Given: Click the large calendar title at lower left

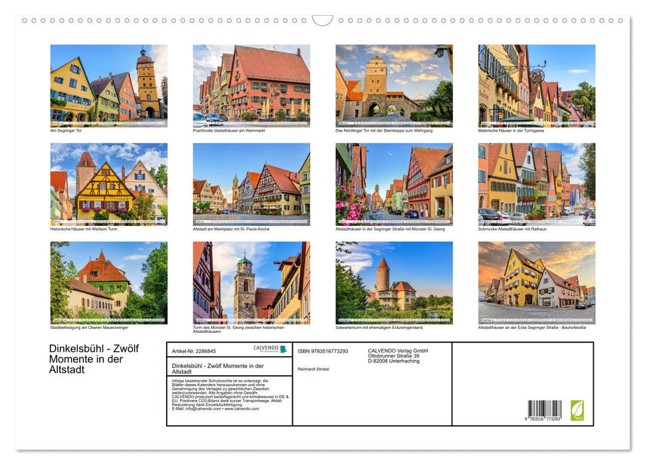Looking at the screenshot, I should [x=94, y=359].
